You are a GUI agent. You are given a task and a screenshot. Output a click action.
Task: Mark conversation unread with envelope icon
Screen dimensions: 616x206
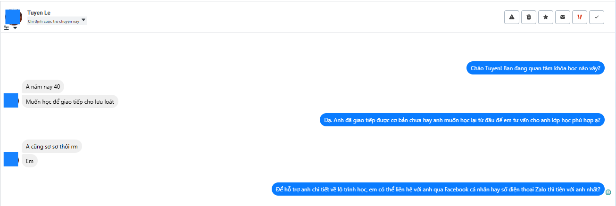click(563, 17)
